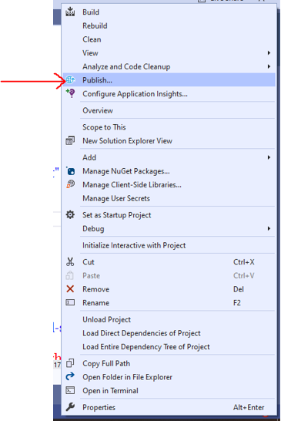This screenshot has height=421, width=281.
Task: Click the Open in Terminal icon
Action: (70, 390)
